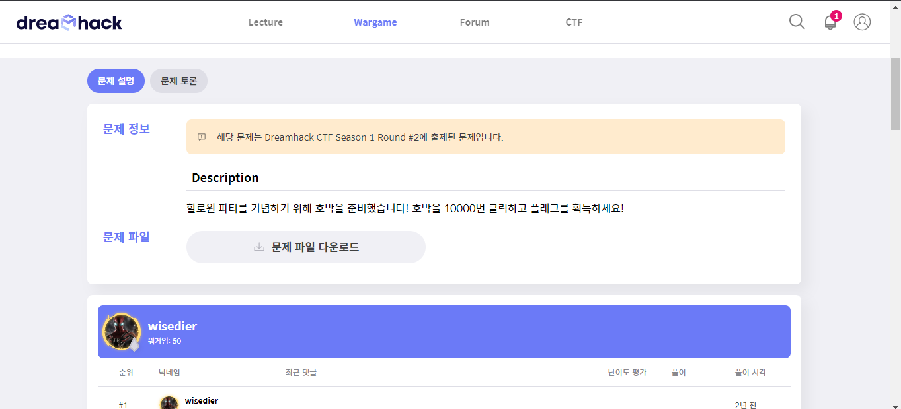Select the 문제 설명 tab

pos(116,80)
